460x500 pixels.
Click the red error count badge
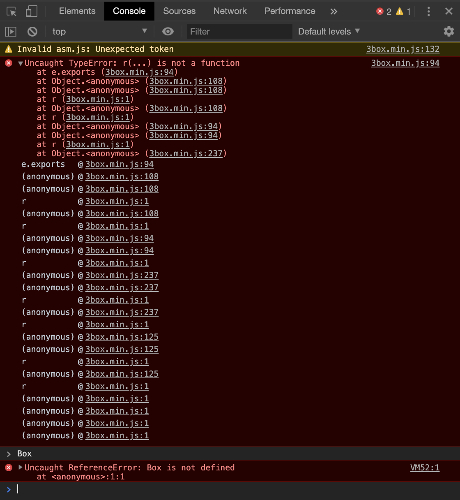[384, 12]
